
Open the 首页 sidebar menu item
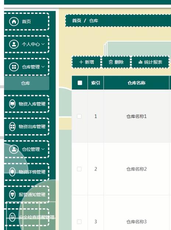27,21
